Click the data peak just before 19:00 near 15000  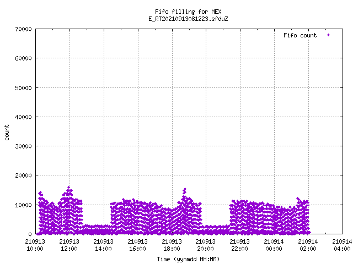(x=185, y=189)
